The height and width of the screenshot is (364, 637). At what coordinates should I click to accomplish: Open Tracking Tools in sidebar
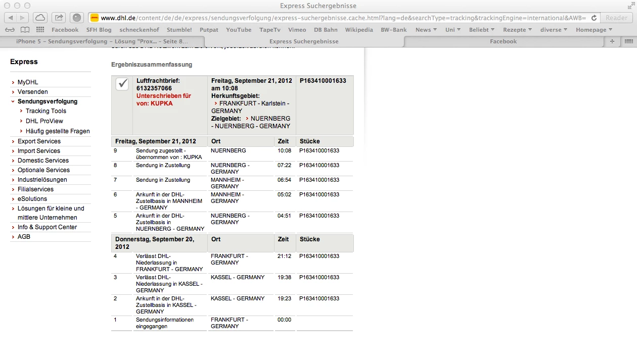tap(46, 111)
